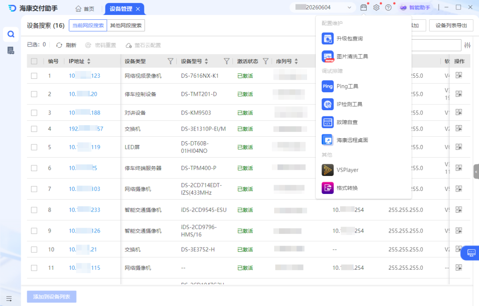This screenshot has height=306, width=479.
Task: Open 升级包查询 tool
Action: (342, 39)
